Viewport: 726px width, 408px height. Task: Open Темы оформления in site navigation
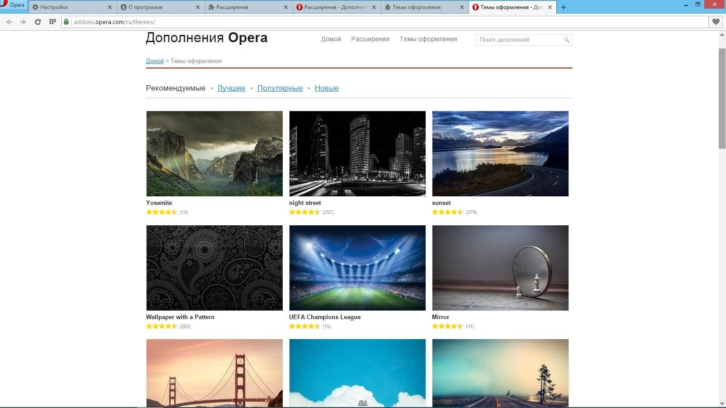tap(428, 39)
